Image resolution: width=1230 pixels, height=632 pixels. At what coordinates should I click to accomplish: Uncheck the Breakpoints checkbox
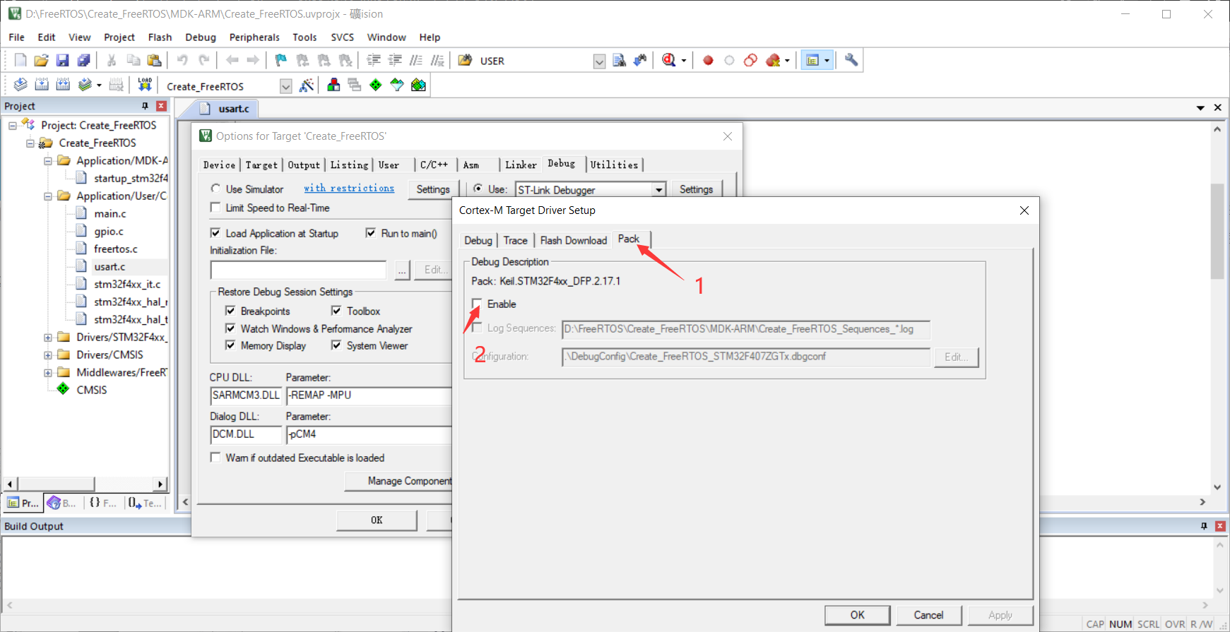230,311
